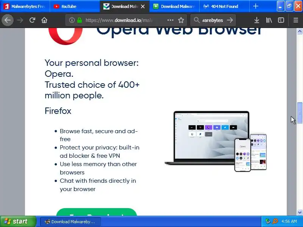Screen dimensions: 303x227
Task: Go back to previous page
Action: coord(8,20)
